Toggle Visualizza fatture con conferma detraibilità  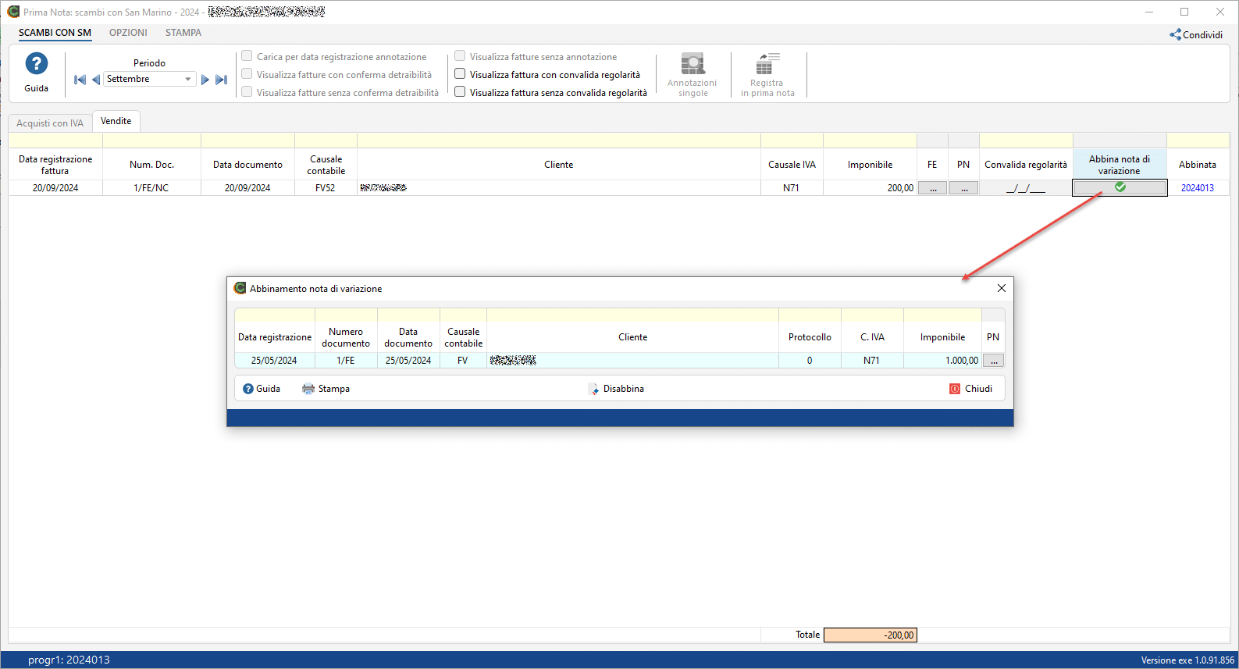[x=247, y=74]
